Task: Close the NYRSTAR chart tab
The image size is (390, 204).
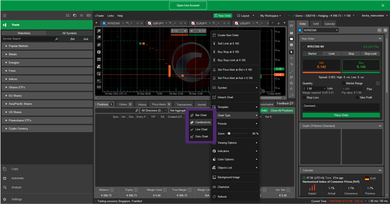Action: pos(142,23)
